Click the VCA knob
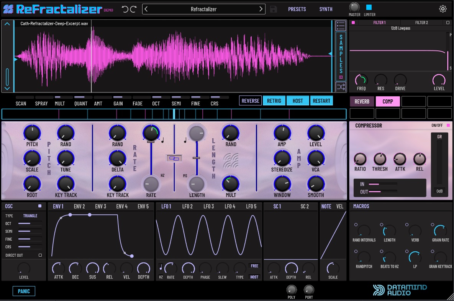Image resolution: width=454 pixels, height=301 pixels. 316,159
